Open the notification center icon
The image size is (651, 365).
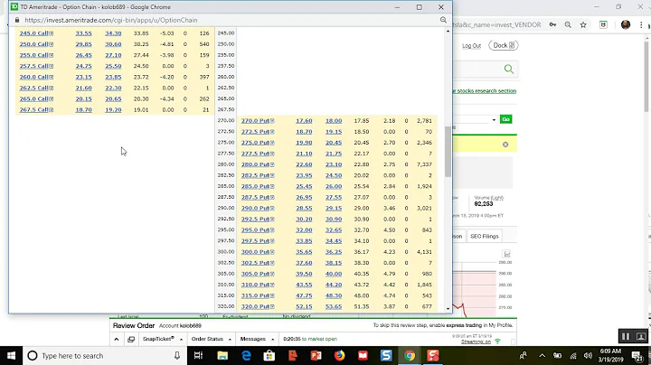[x=637, y=355]
